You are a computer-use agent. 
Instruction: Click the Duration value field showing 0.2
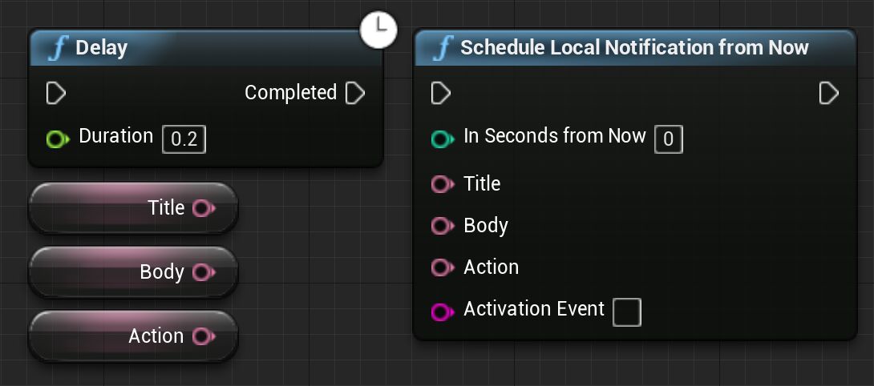tap(184, 140)
